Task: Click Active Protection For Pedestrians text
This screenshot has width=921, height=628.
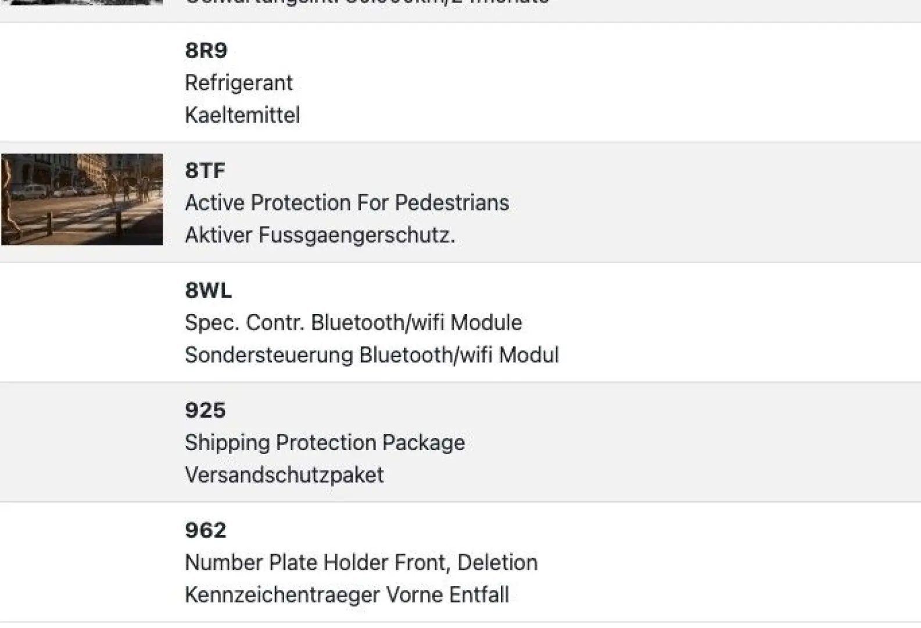Action: 346,203
